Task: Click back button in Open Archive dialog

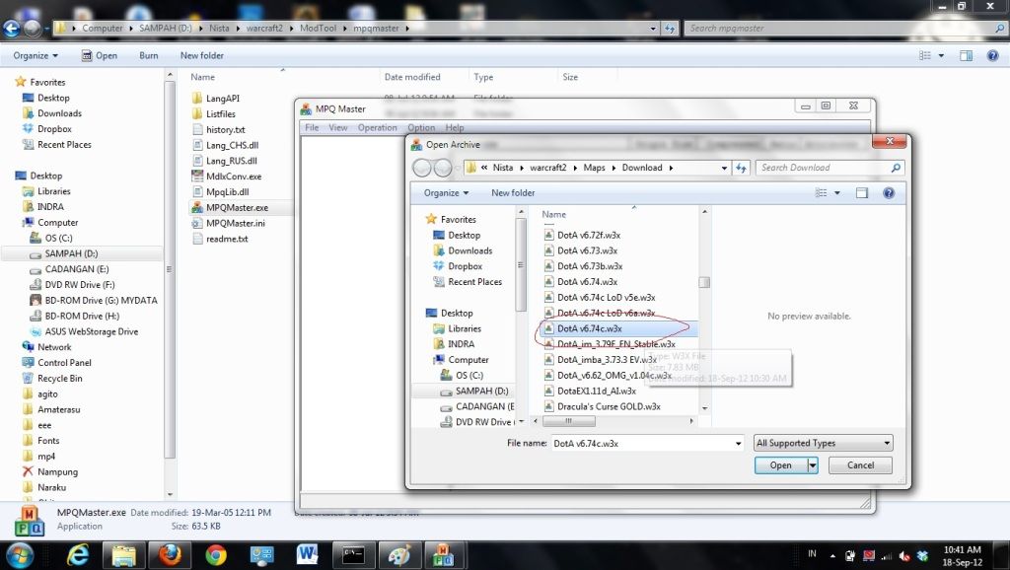Action: click(x=422, y=168)
